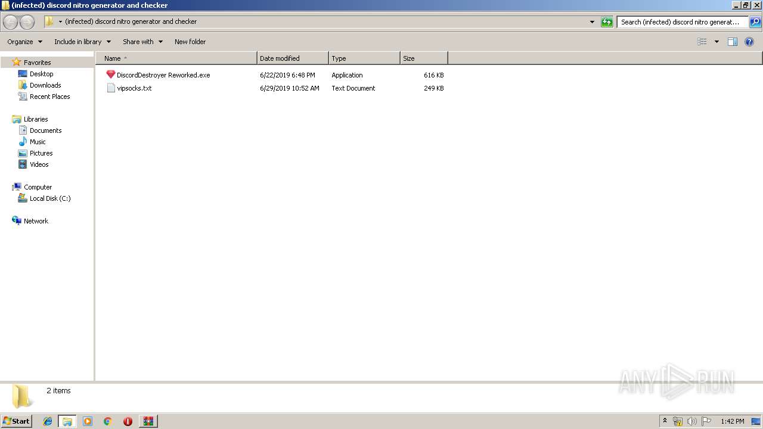The width and height of the screenshot is (763, 429).
Task: Click the Change your view icon
Action: click(x=702, y=42)
